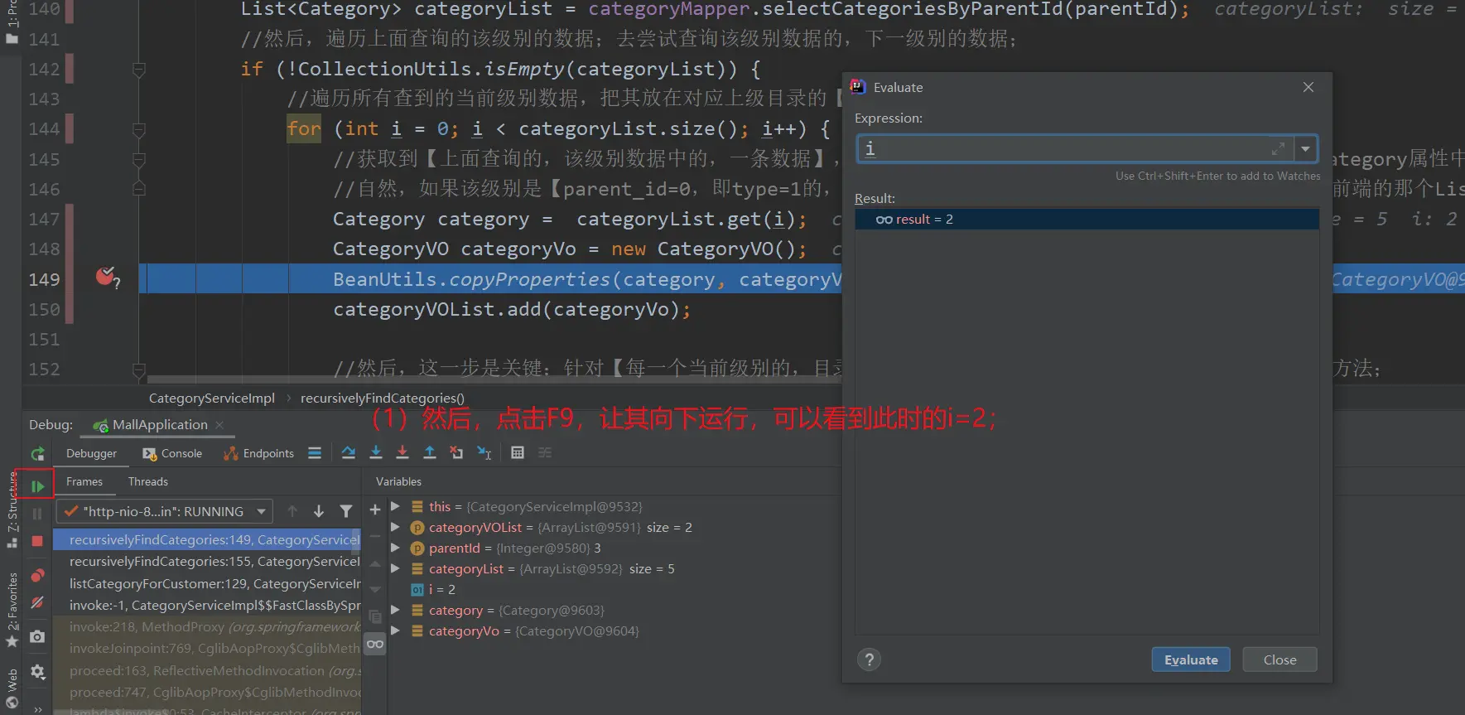Click the blue Step Into icon

click(376, 452)
